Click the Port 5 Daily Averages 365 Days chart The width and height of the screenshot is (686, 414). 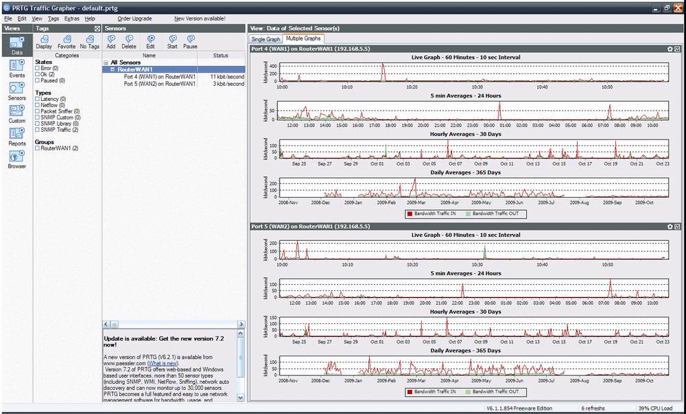[x=474, y=366]
